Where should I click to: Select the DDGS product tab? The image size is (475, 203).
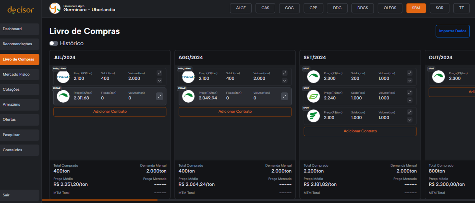[x=363, y=8]
